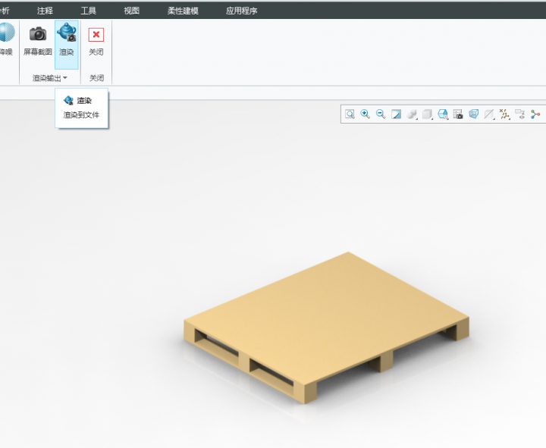The height and width of the screenshot is (448, 546).
Task: Open the datum display filters dropdown
Action: (504, 114)
